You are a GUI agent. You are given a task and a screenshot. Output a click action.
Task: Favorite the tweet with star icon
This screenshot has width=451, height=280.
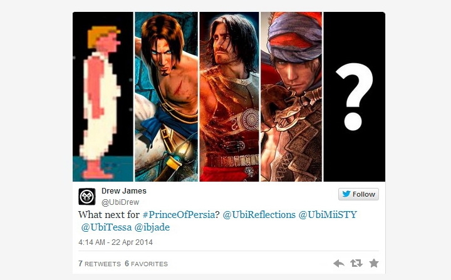coord(374,263)
